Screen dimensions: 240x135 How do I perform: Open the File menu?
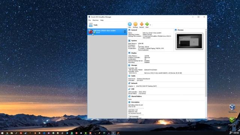[x=89, y=20]
